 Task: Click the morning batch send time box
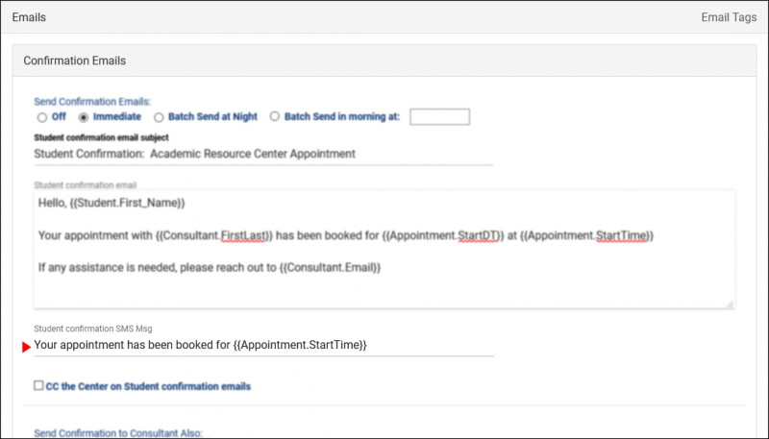[x=439, y=117]
